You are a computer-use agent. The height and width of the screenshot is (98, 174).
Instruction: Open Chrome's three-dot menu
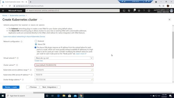pos(172,6)
